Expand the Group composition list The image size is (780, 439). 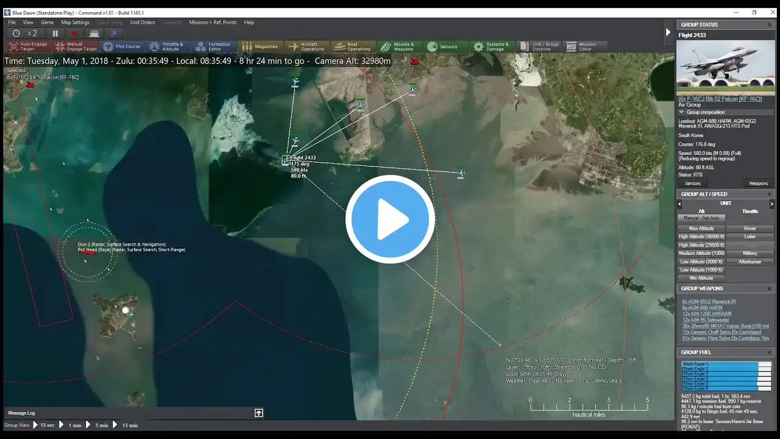[682, 112]
